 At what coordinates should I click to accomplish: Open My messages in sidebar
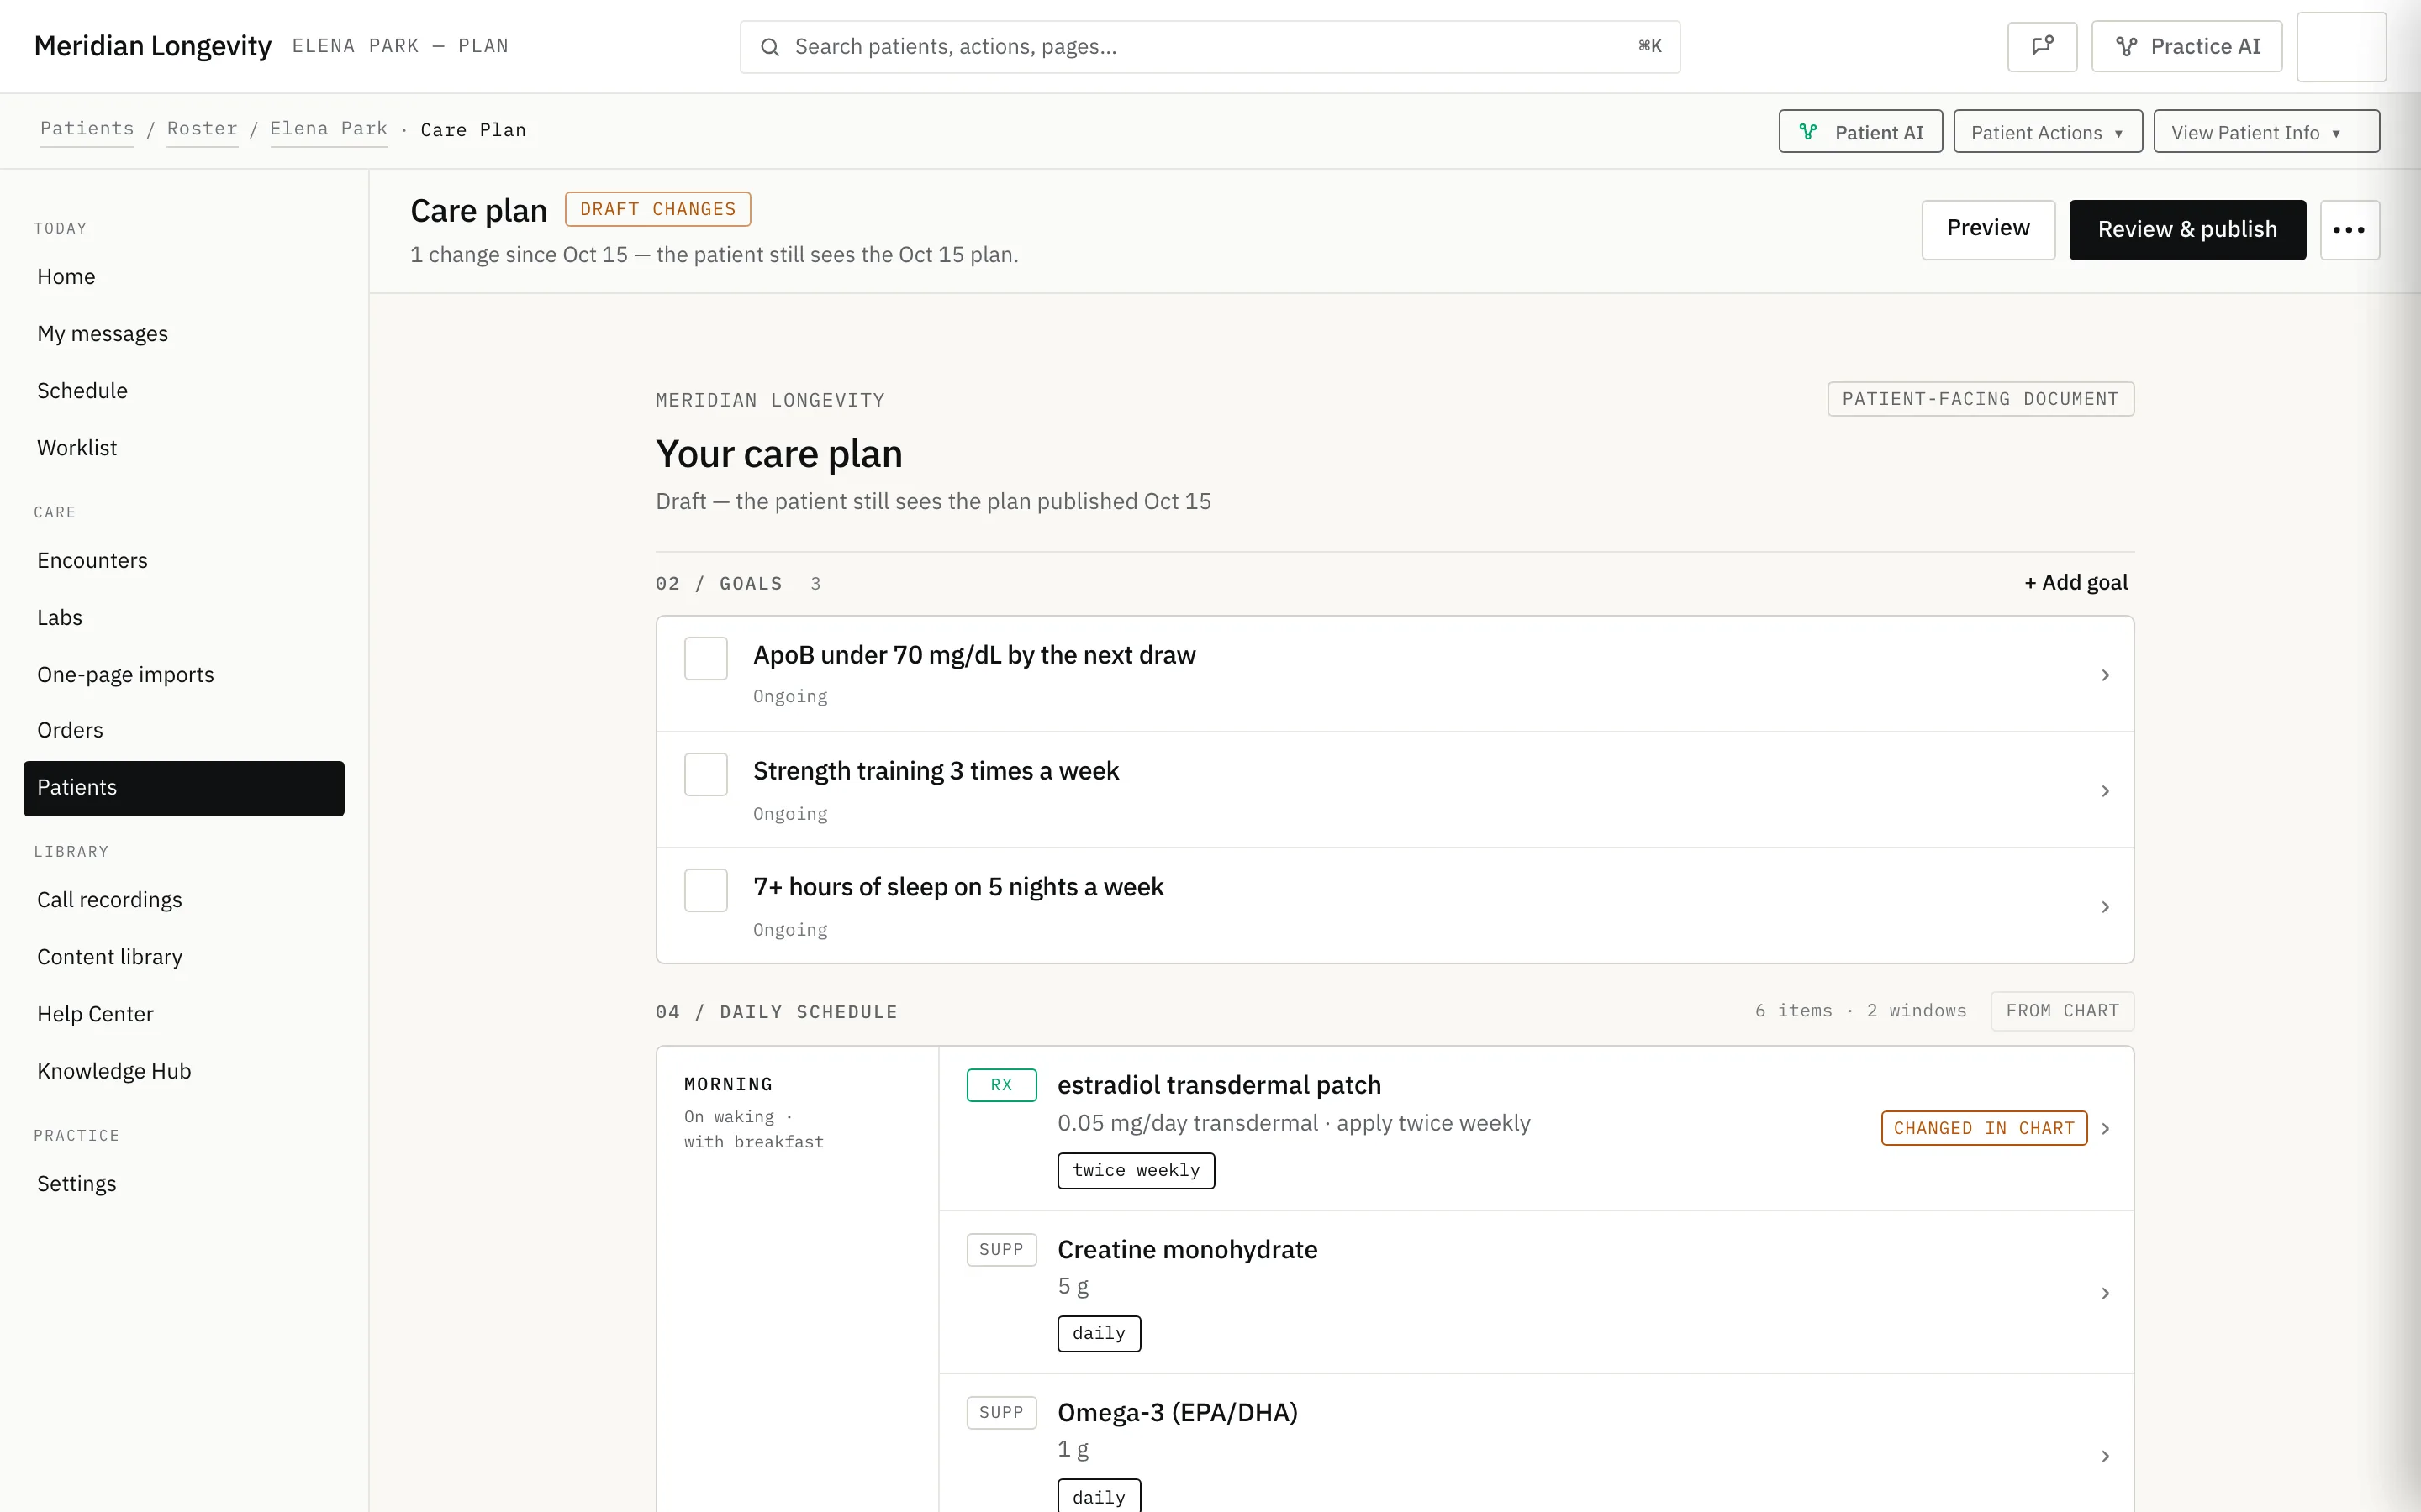click(x=184, y=334)
